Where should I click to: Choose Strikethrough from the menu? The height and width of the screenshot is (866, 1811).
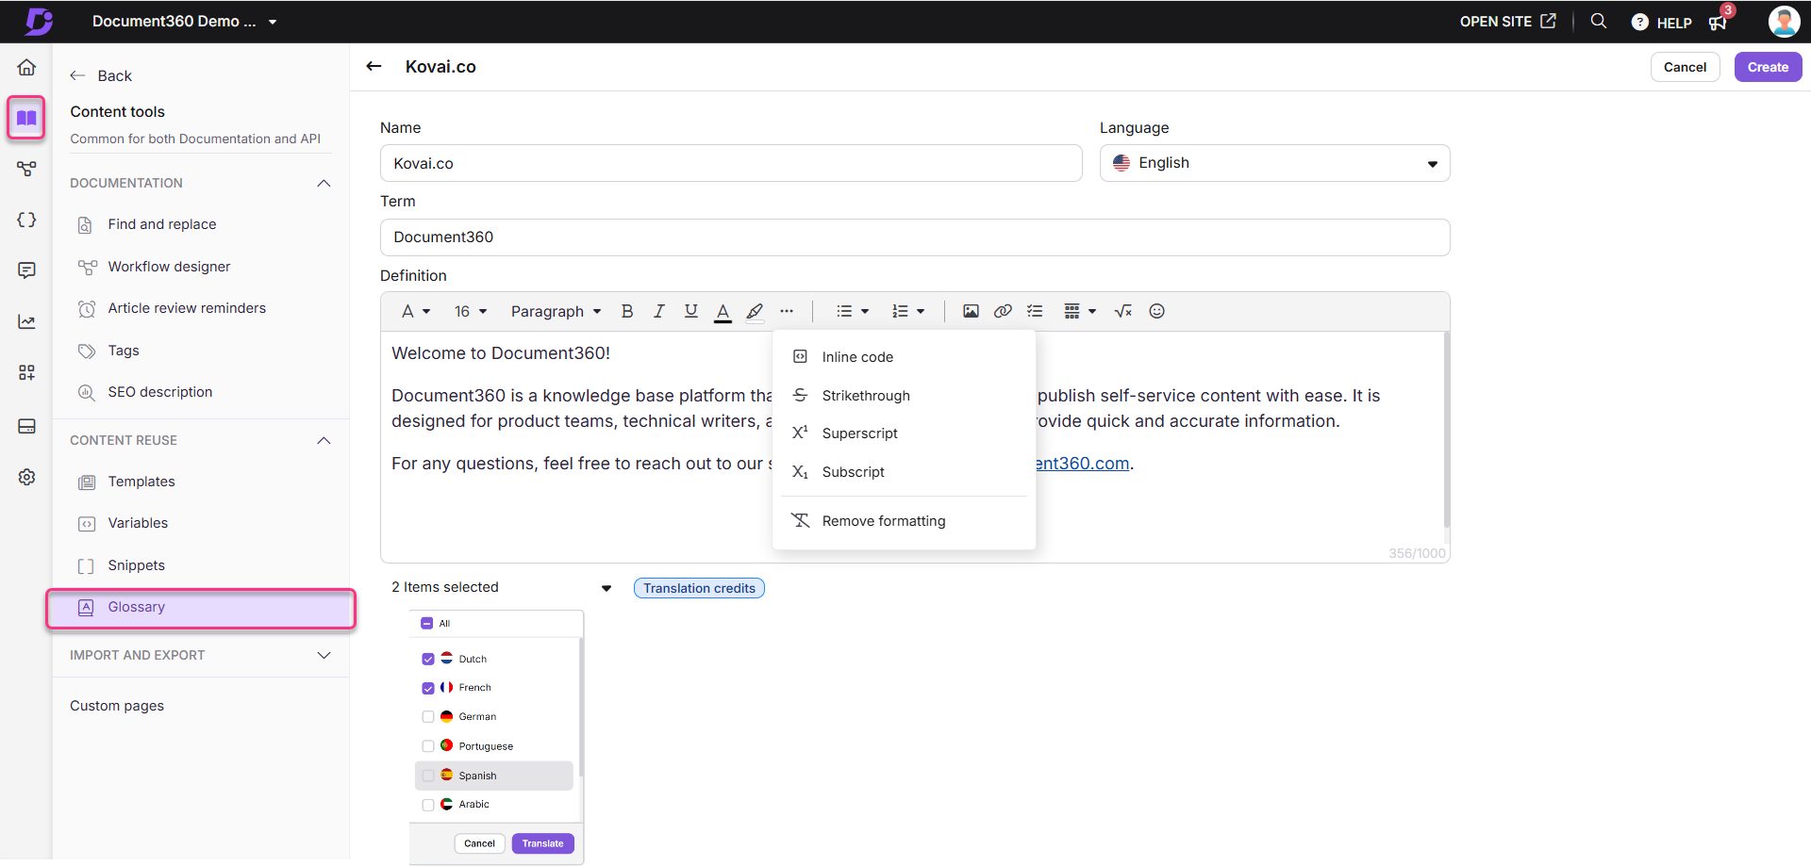click(904, 396)
